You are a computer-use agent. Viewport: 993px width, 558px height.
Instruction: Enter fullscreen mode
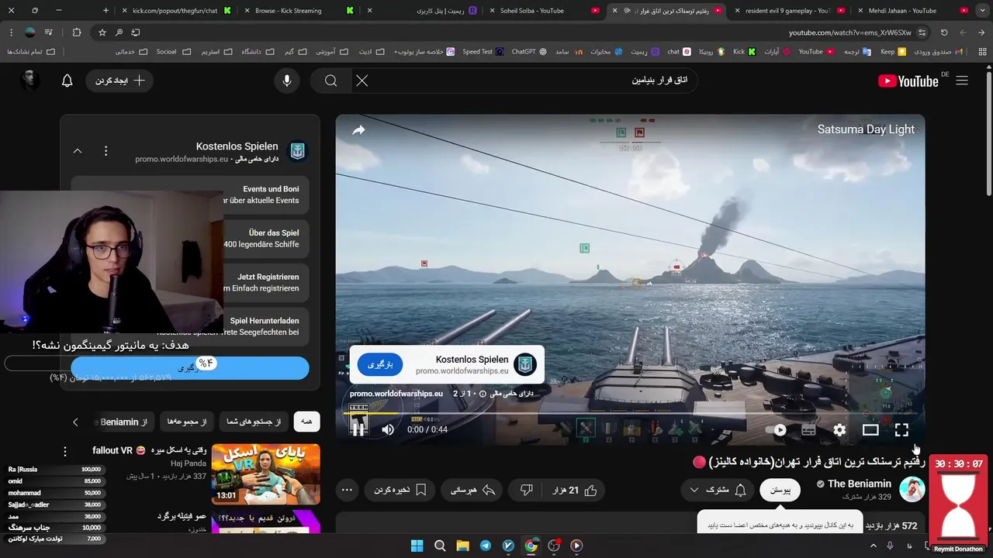(901, 429)
